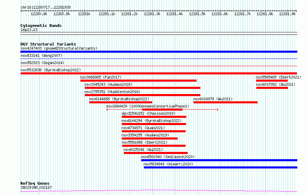This screenshot has width=307, height=195.
Task: Click the chr16:12260717..12261938 coordinate label
Action: point(46,8)
